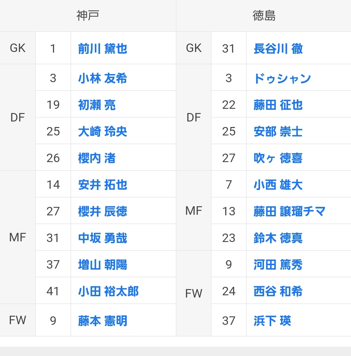
Task: Select forward 藤本 憲明
Action: point(102,321)
